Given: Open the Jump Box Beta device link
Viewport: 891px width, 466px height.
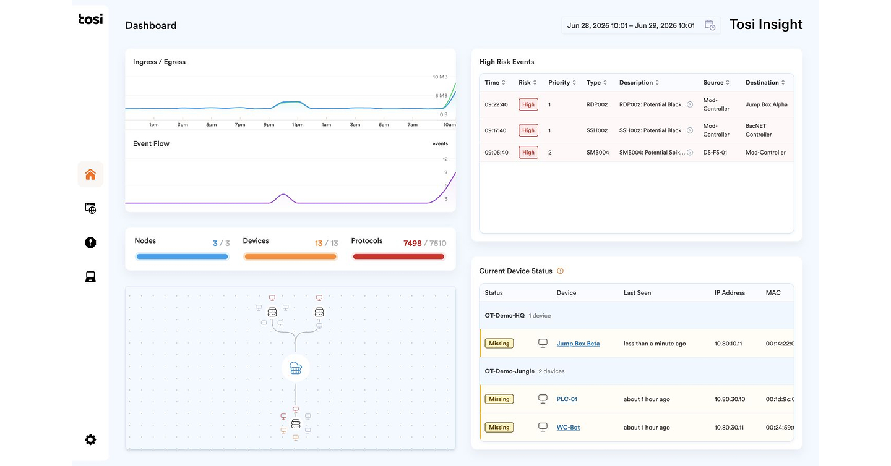Looking at the screenshot, I should [x=578, y=343].
